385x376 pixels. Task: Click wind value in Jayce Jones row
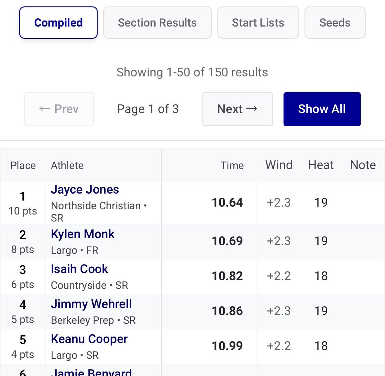pyautogui.click(x=279, y=203)
